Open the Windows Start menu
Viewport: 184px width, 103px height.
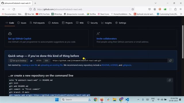pos(57,100)
